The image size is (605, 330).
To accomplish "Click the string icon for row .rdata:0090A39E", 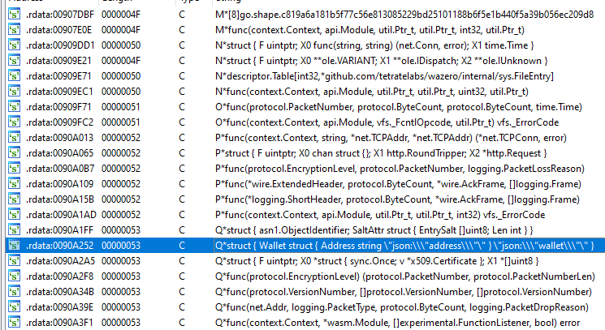I will (x=15, y=307).
